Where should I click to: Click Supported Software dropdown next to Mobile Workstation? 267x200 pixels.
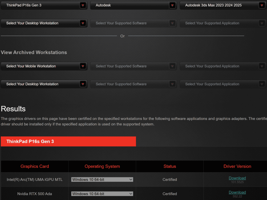coord(133,66)
